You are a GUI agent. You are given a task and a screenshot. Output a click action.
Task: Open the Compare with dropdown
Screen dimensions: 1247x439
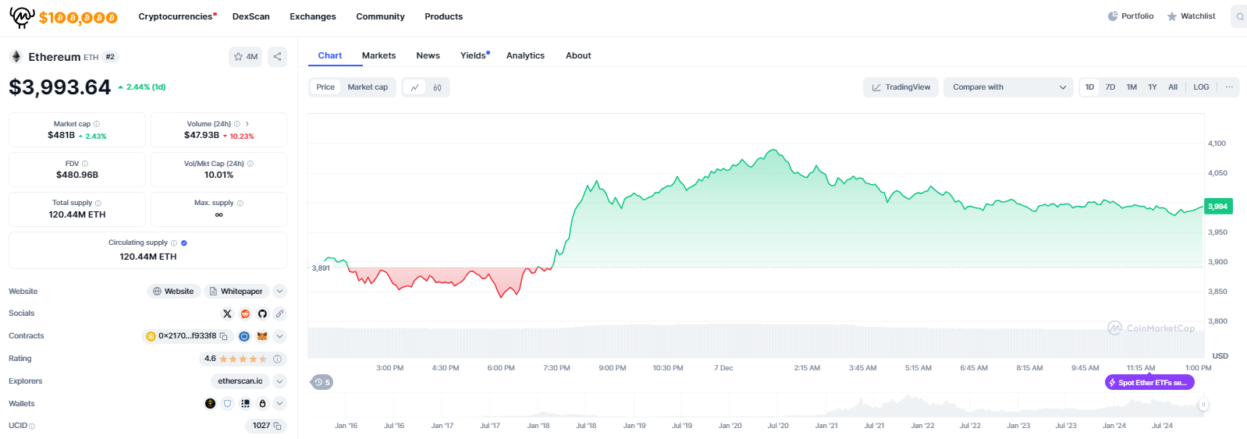pos(1008,87)
